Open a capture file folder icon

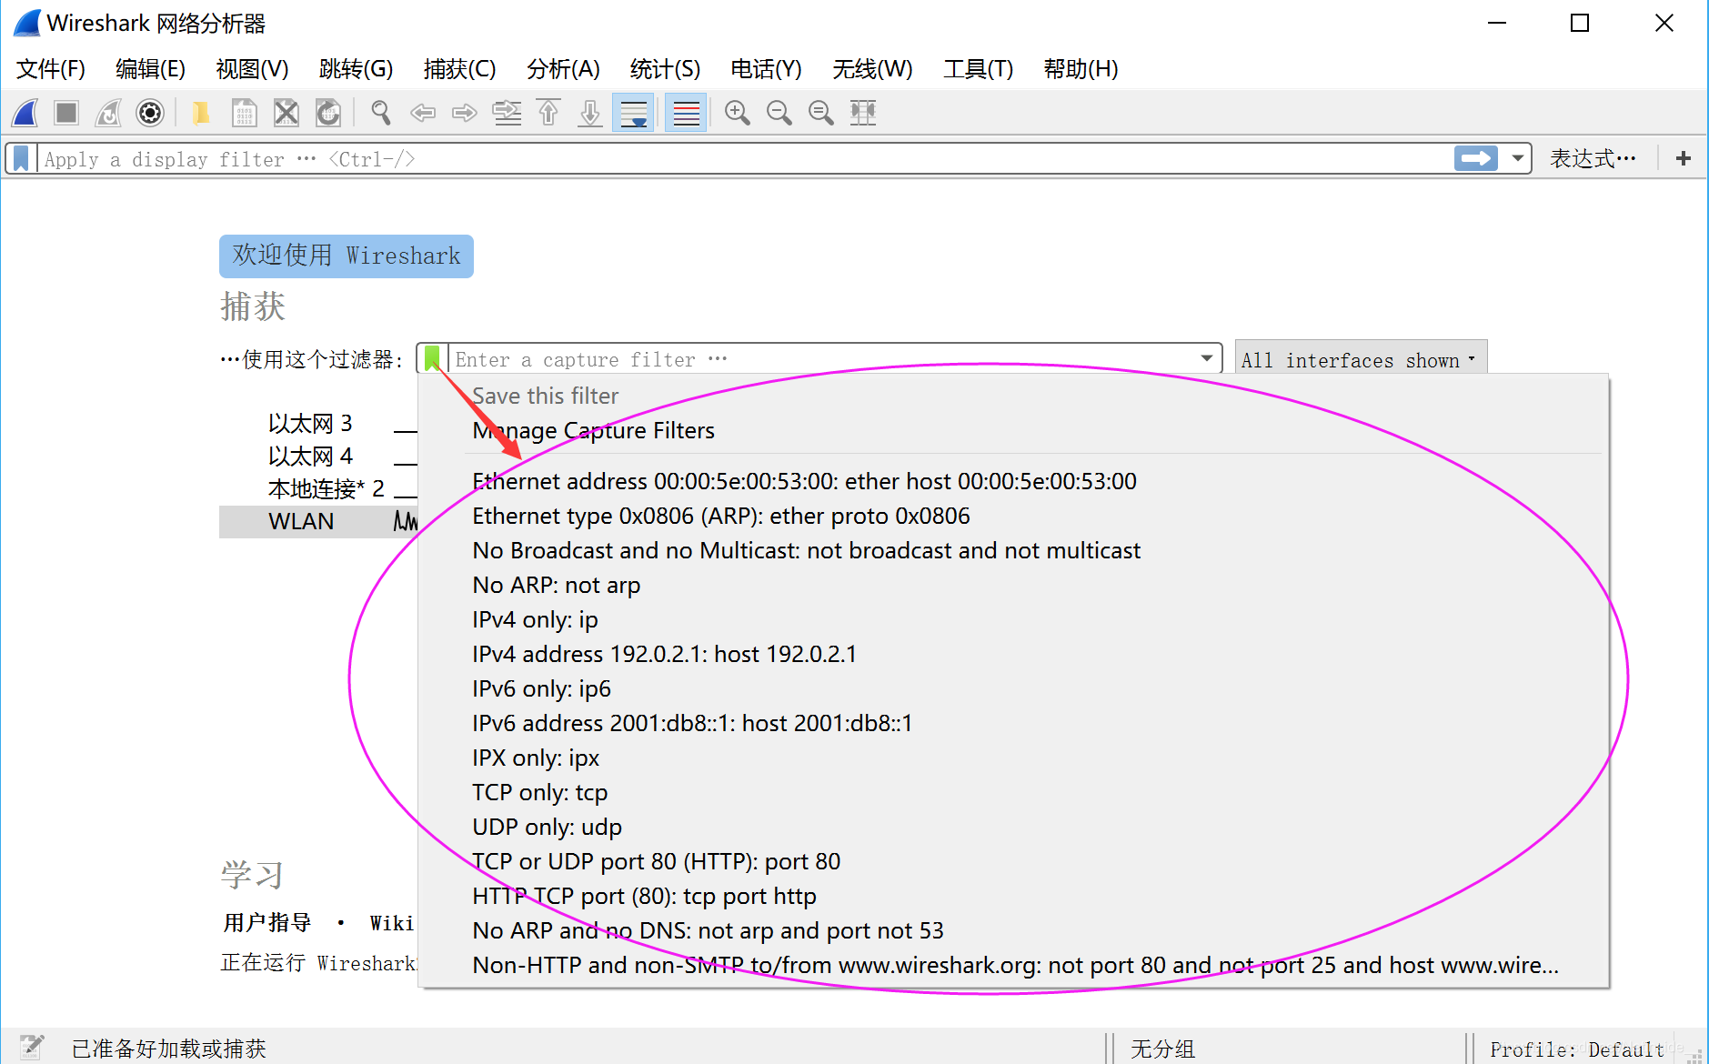point(201,113)
